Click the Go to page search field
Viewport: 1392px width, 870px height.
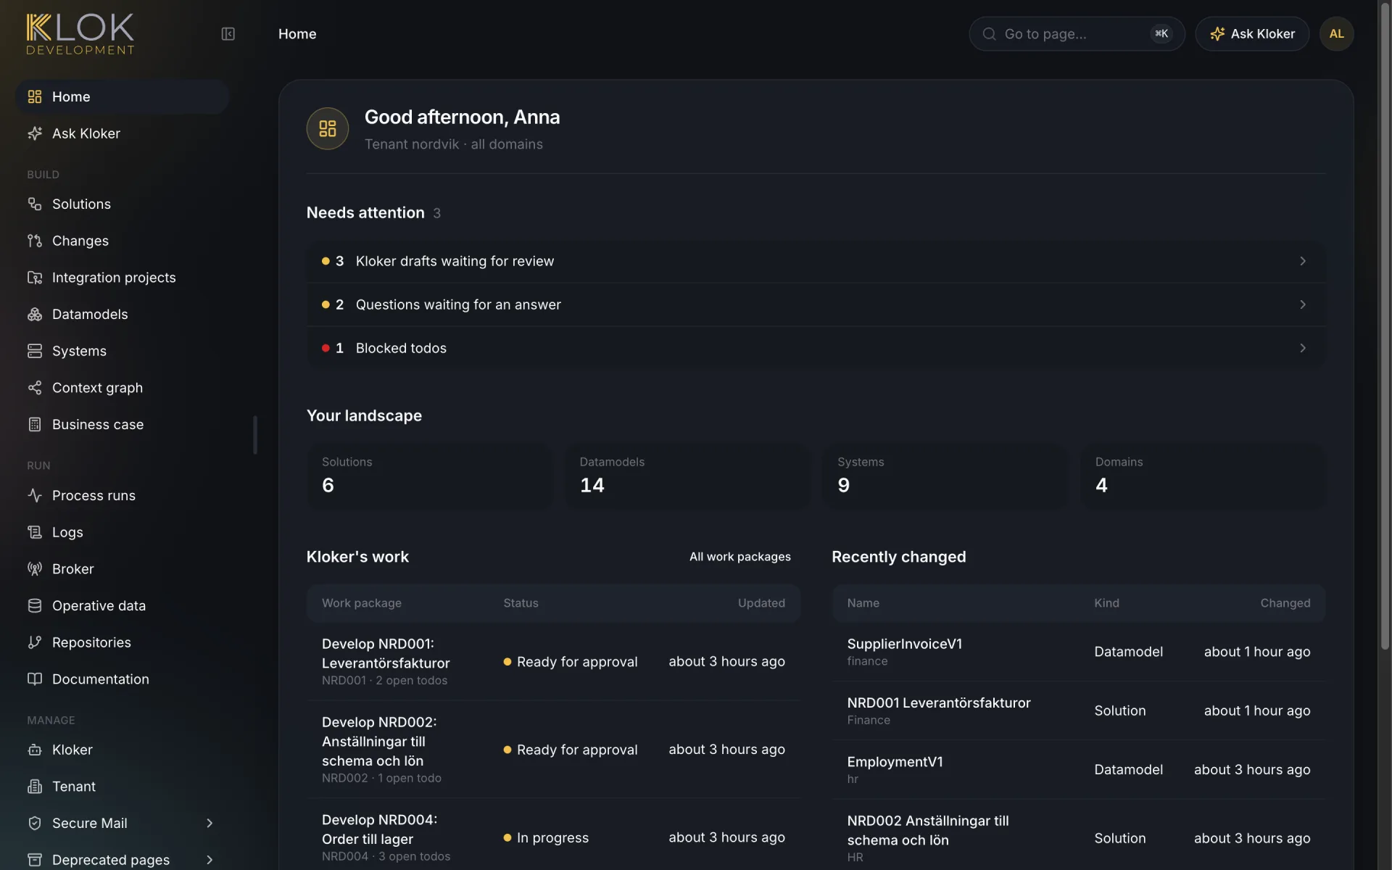1077,34
